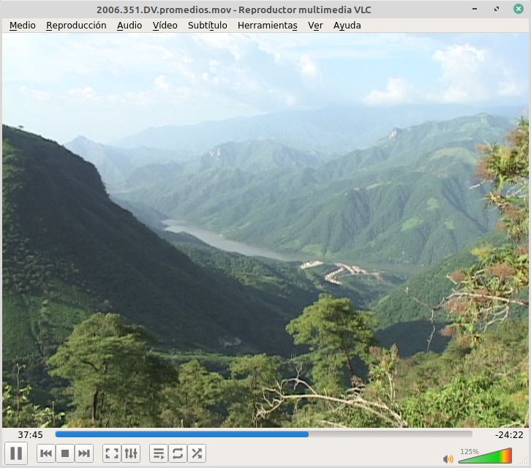The height and width of the screenshot is (468, 531).
Task: Toggle fullscreen video mode
Action: 112,453
